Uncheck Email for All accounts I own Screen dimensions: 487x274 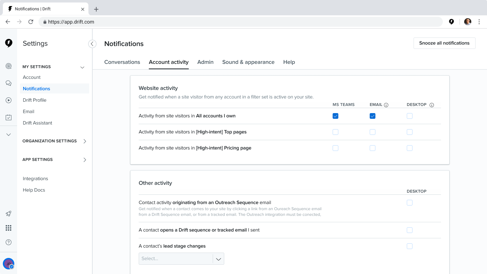tap(373, 116)
